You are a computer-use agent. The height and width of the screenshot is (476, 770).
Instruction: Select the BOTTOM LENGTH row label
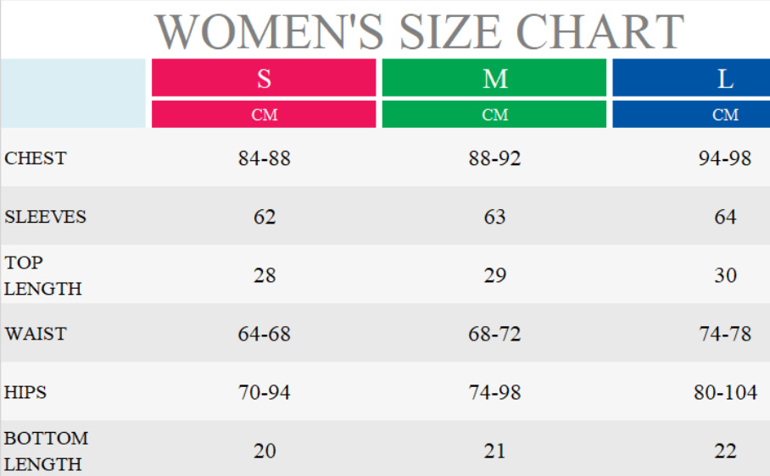(46, 451)
